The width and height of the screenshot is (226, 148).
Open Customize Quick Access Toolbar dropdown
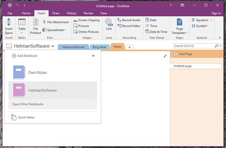(x=24, y=6)
